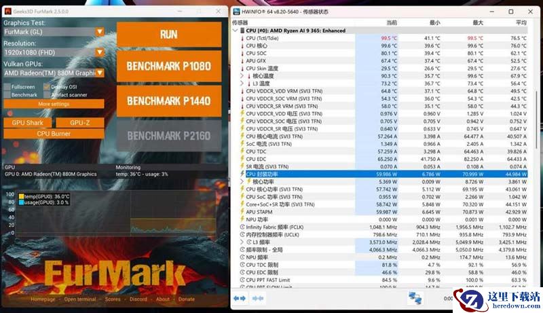The height and width of the screenshot is (313, 543).
Task: Open More settings in FurMark
Action: click(x=54, y=104)
